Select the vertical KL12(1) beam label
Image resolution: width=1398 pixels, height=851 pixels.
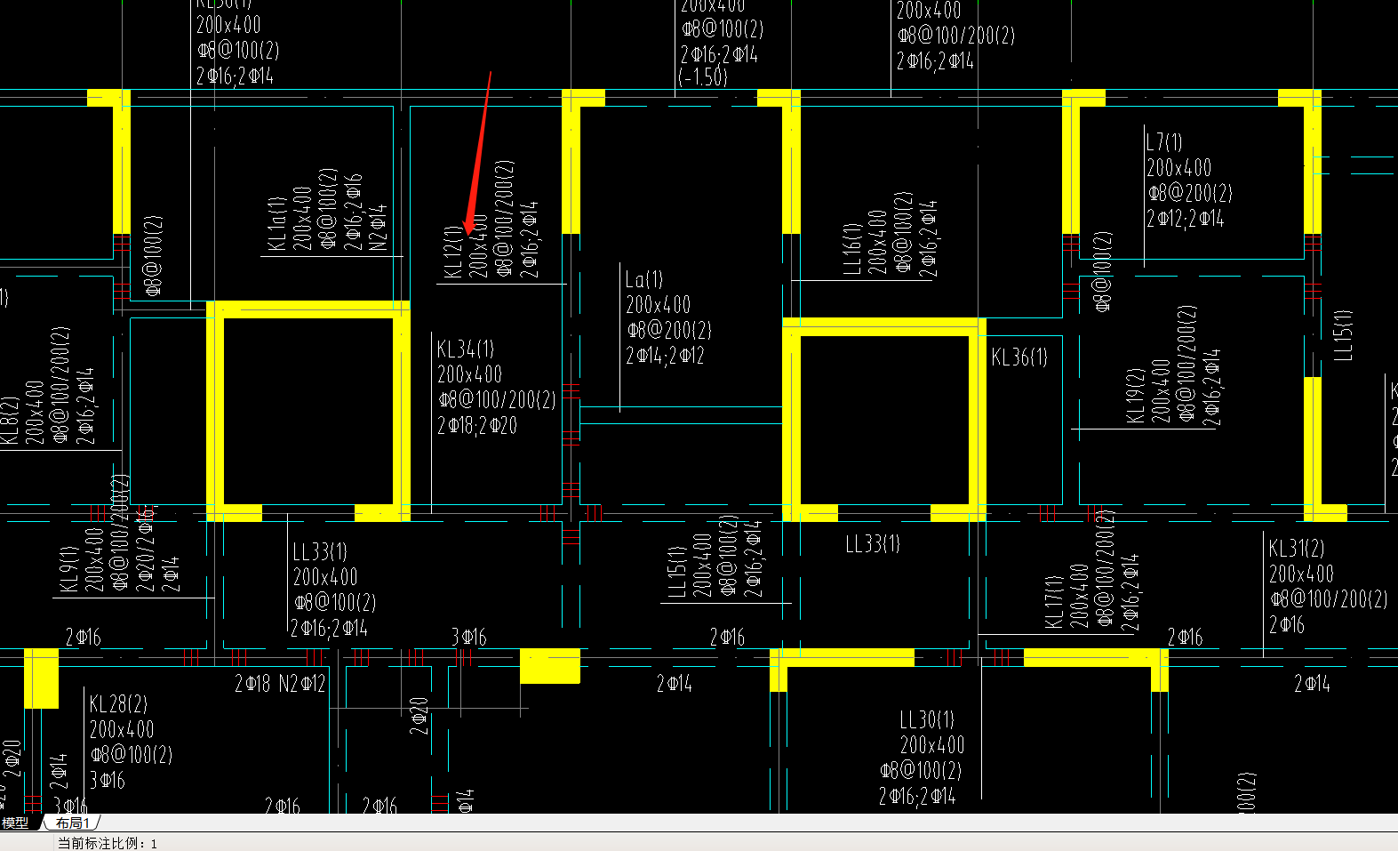(x=453, y=252)
